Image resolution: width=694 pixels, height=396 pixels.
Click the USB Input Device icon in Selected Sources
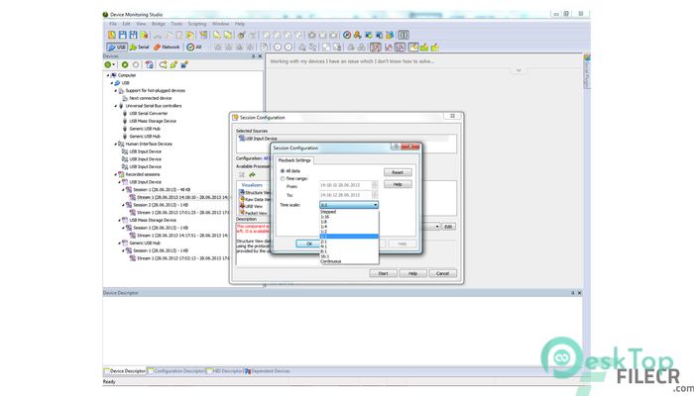click(x=242, y=139)
